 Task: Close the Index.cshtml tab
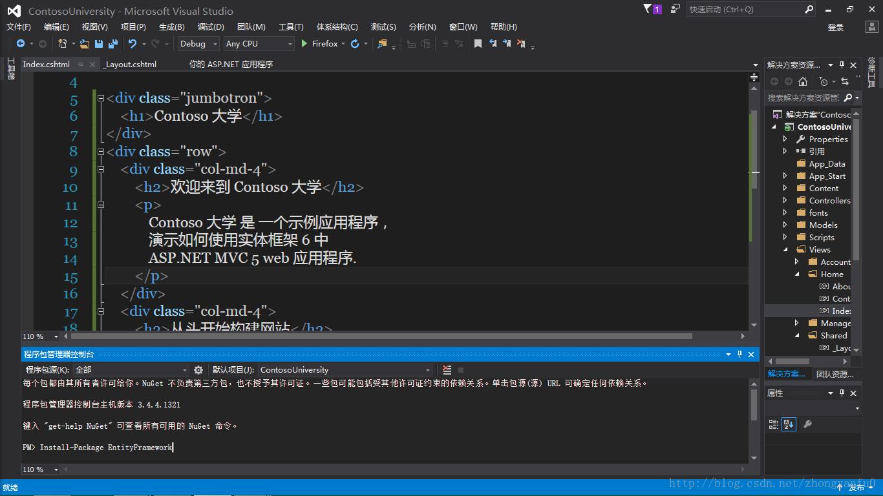(x=93, y=65)
